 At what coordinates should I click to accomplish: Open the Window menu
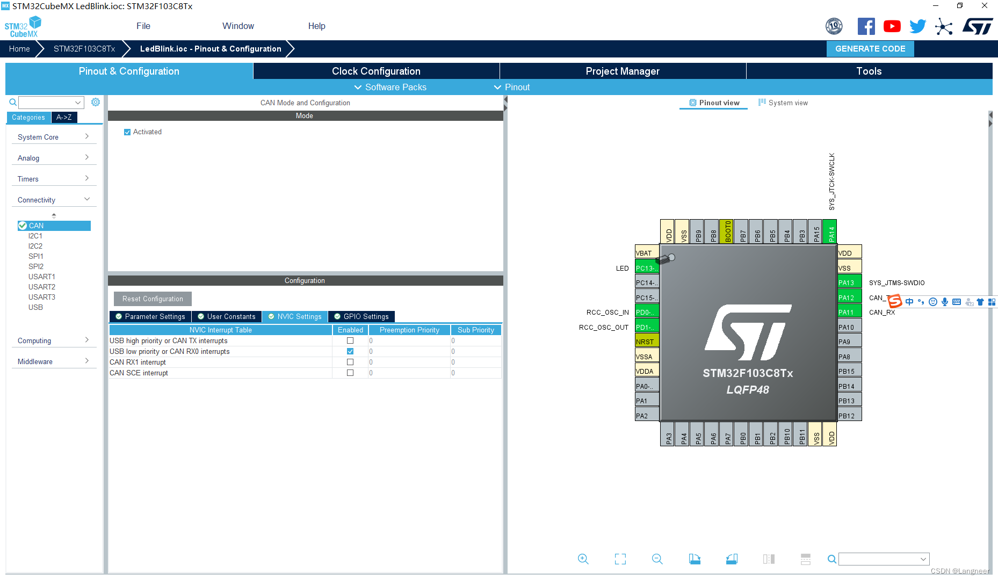(x=238, y=26)
